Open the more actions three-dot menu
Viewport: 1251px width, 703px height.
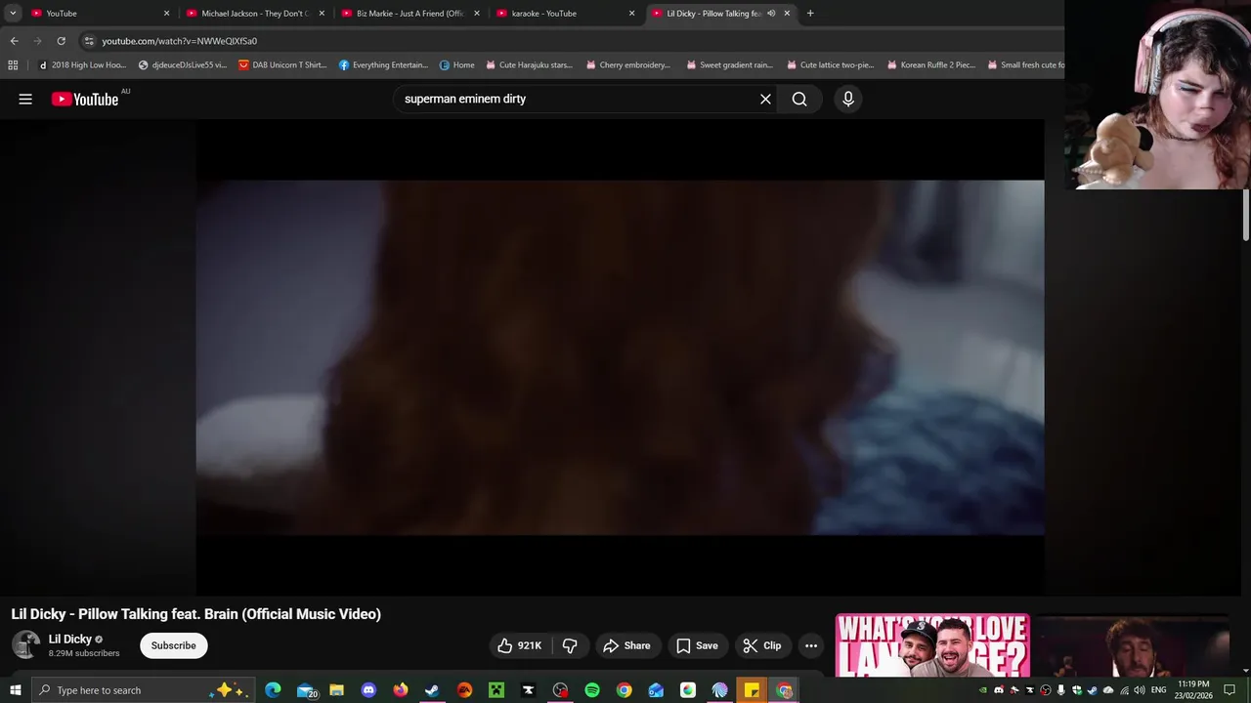point(811,645)
